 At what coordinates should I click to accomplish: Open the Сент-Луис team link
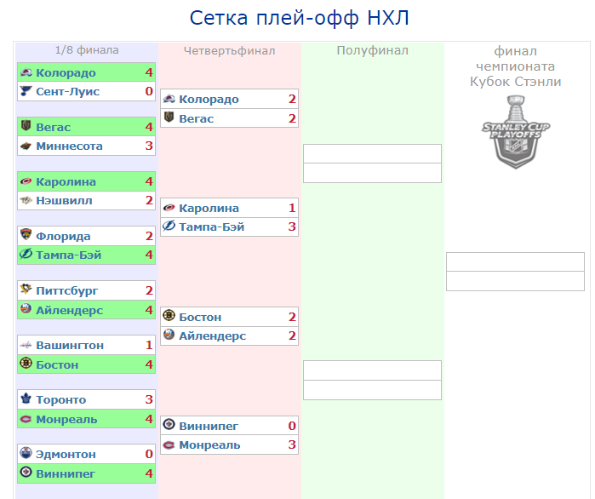pyautogui.click(x=67, y=91)
